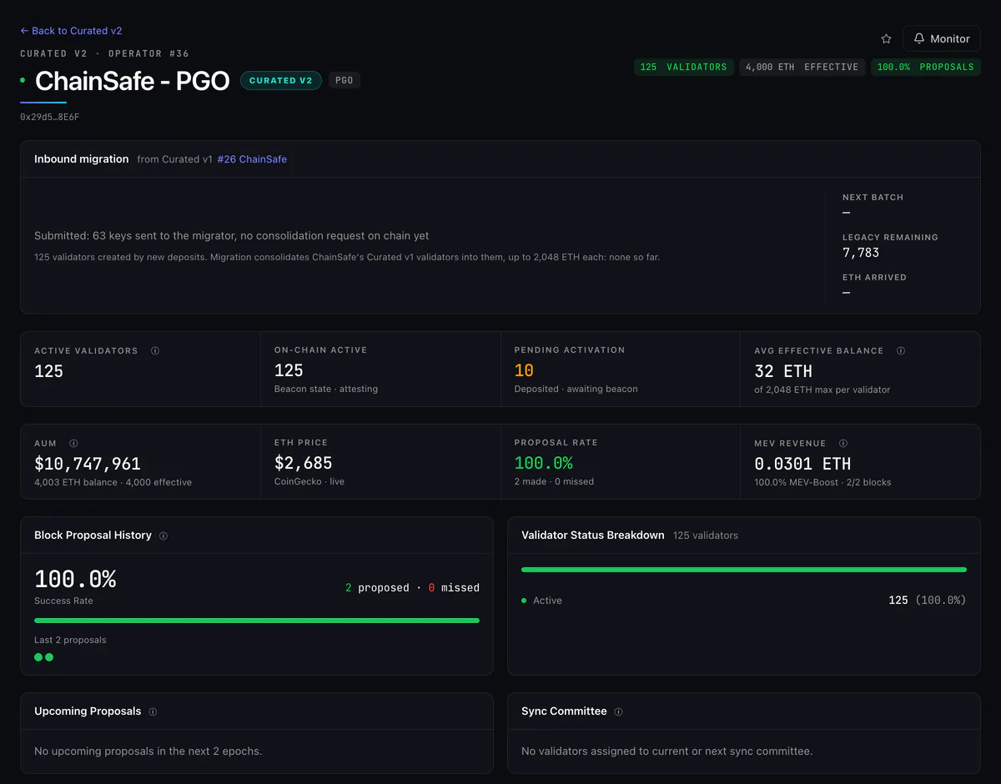
Task: Click the Monitor bell button
Action: click(x=941, y=38)
